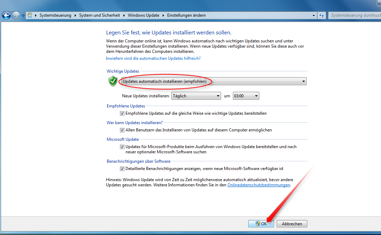Select Systemsteuerung in the breadcrumb
The width and height of the screenshot is (381, 235).
pyautogui.click(x=55, y=15)
